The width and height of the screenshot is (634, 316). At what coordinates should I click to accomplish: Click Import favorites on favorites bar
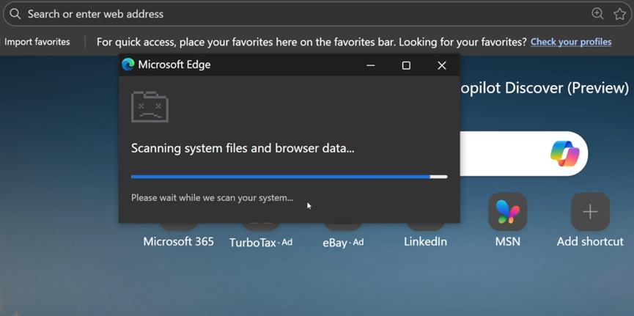[x=37, y=42]
